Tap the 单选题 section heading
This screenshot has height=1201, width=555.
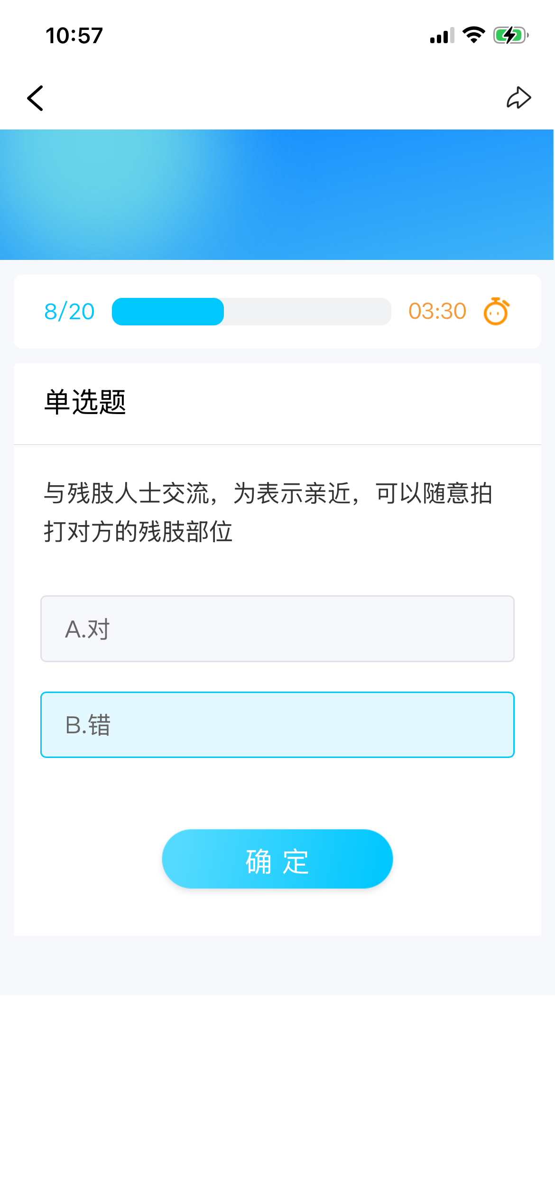(85, 402)
